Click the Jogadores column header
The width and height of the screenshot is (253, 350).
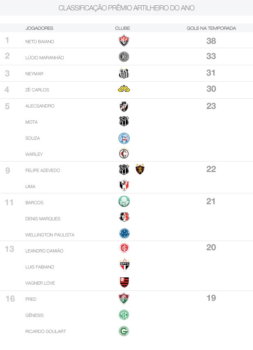(x=39, y=28)
